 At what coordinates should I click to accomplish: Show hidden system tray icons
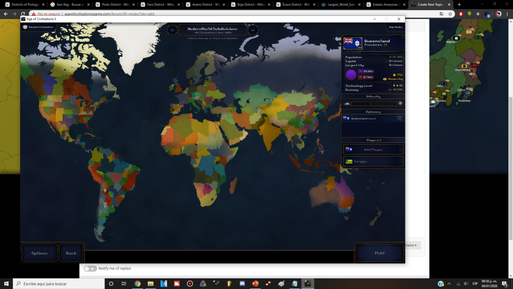[449, 283]
